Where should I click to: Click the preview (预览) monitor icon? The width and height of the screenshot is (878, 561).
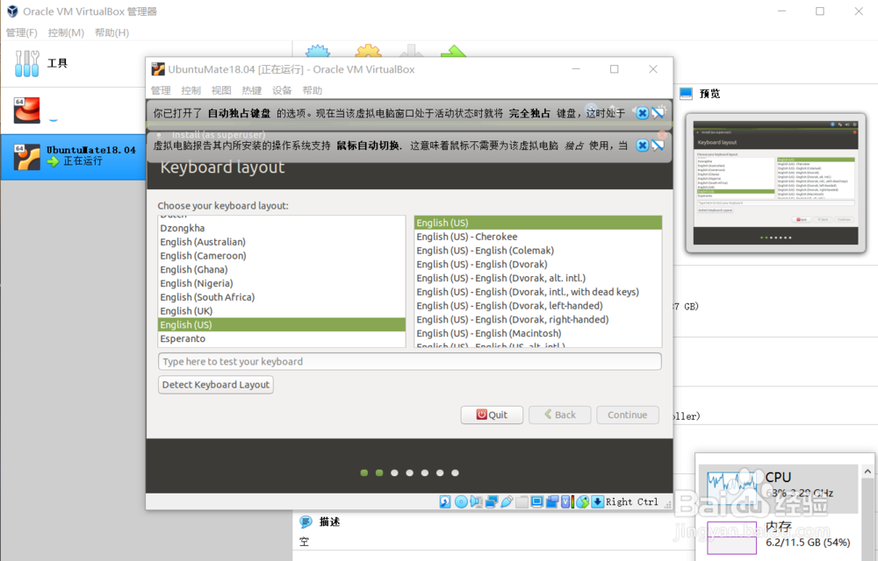[x=686, y=94]
